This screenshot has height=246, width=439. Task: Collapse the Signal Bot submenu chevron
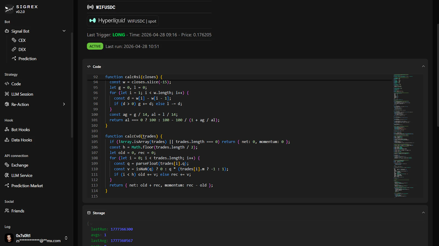click(x=64, y=31)
